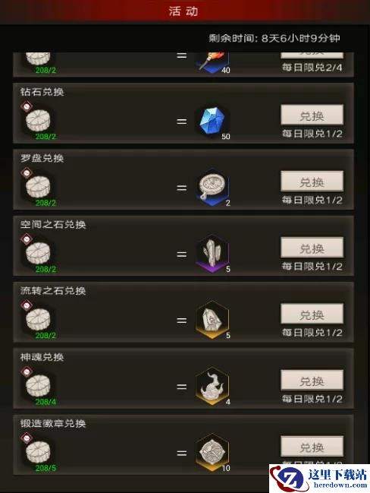Image resolution: width=370 pixels, height=493 pixels.
Task: Select the purple space stone icon
Action: 213,254
